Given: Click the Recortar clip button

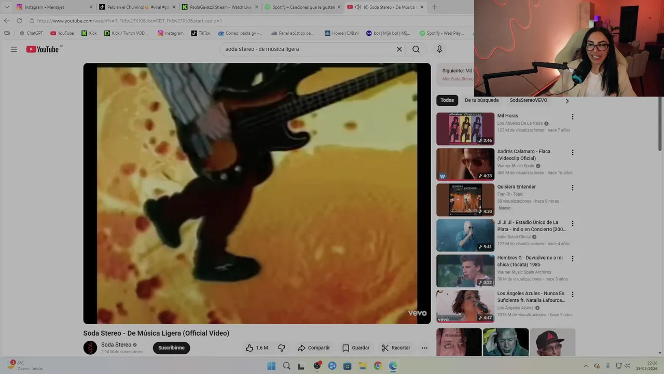Looking at the screenshot, I should [396, 348].
